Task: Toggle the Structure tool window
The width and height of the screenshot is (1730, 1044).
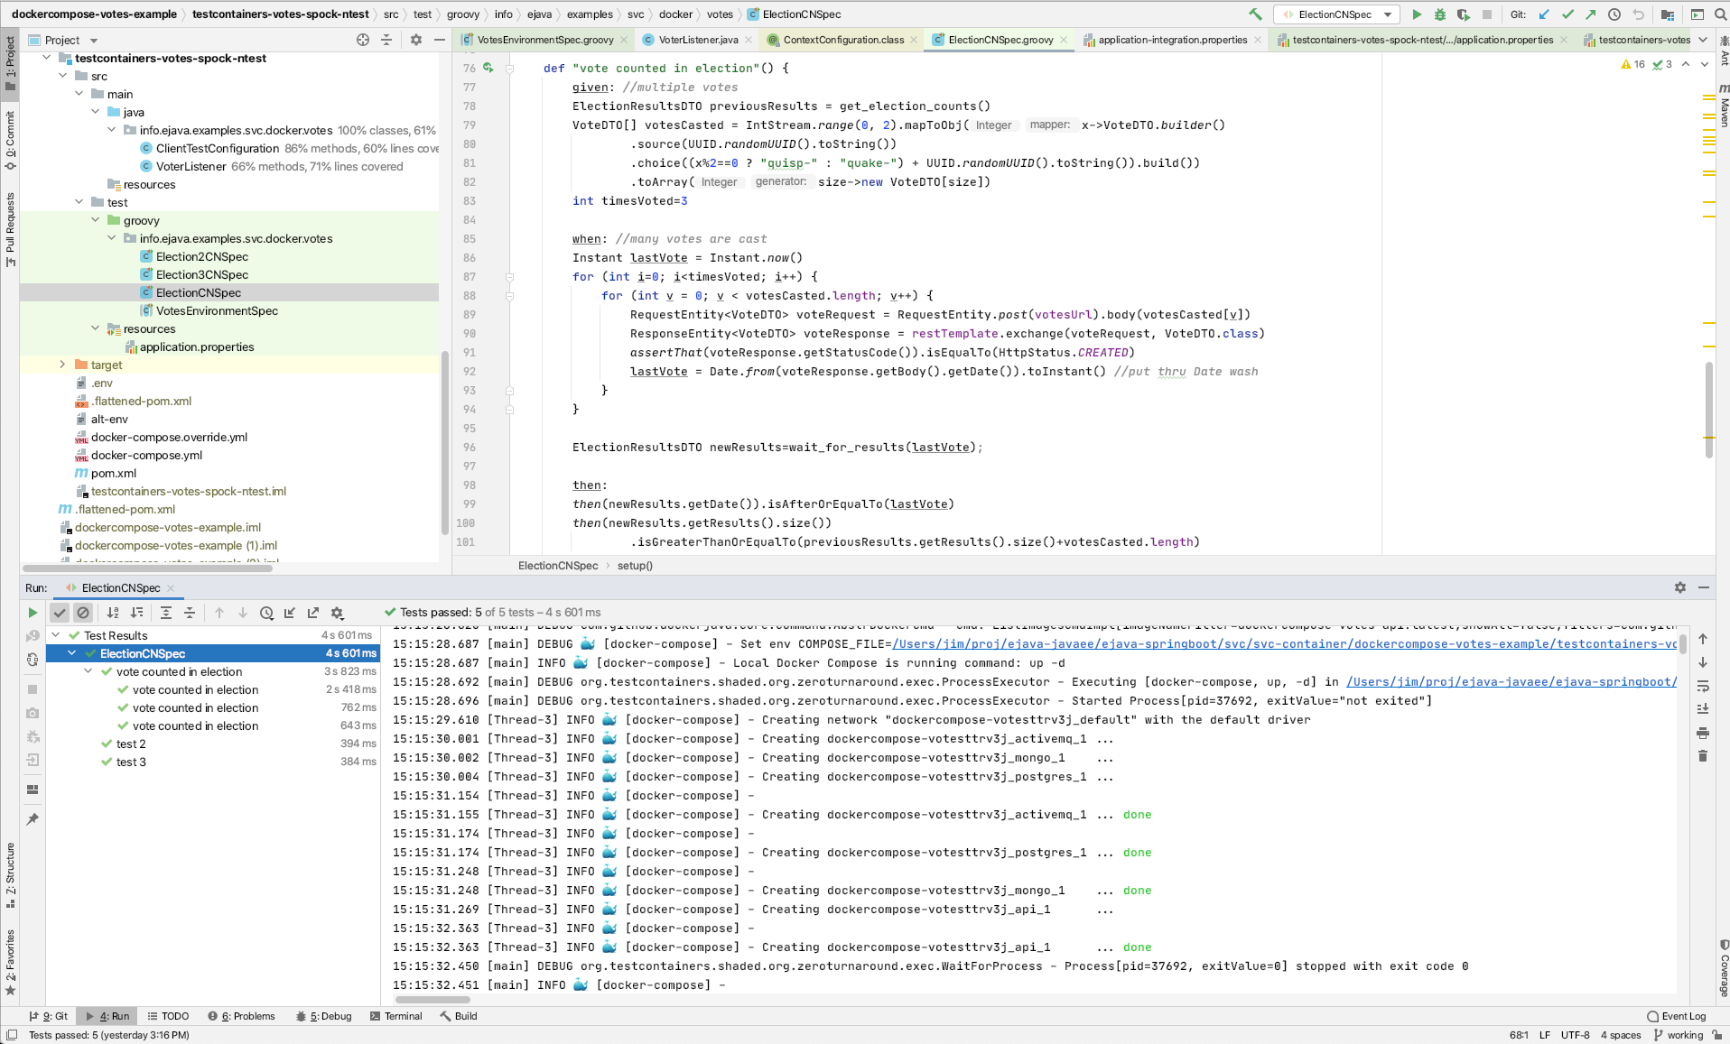Action: coord(10,875)
